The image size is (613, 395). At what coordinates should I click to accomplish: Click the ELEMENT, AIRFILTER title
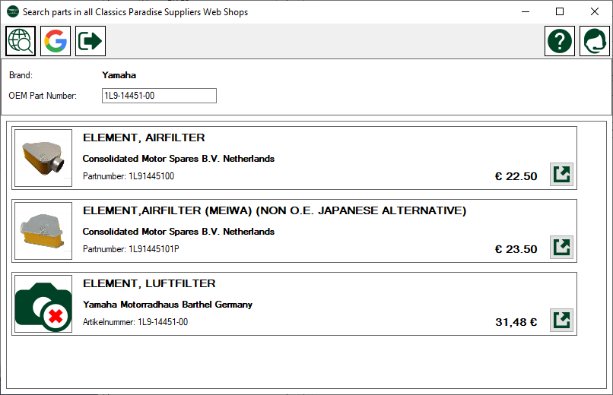(x=144, y=137)
